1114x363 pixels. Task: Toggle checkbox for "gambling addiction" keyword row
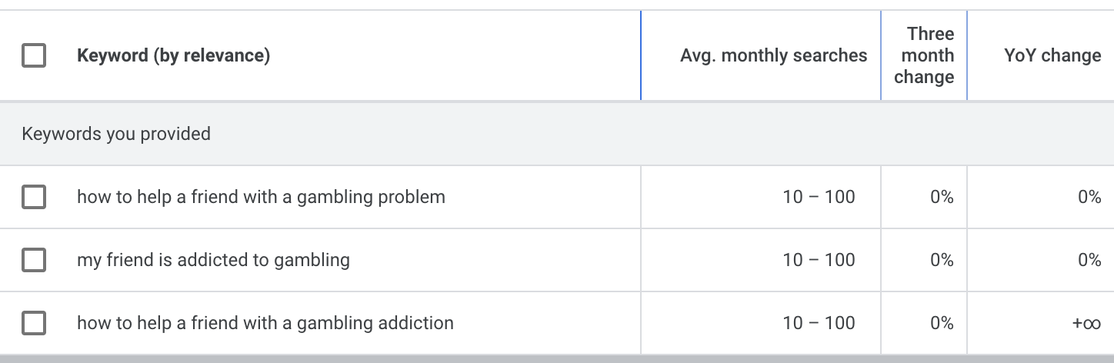(34, 323)
